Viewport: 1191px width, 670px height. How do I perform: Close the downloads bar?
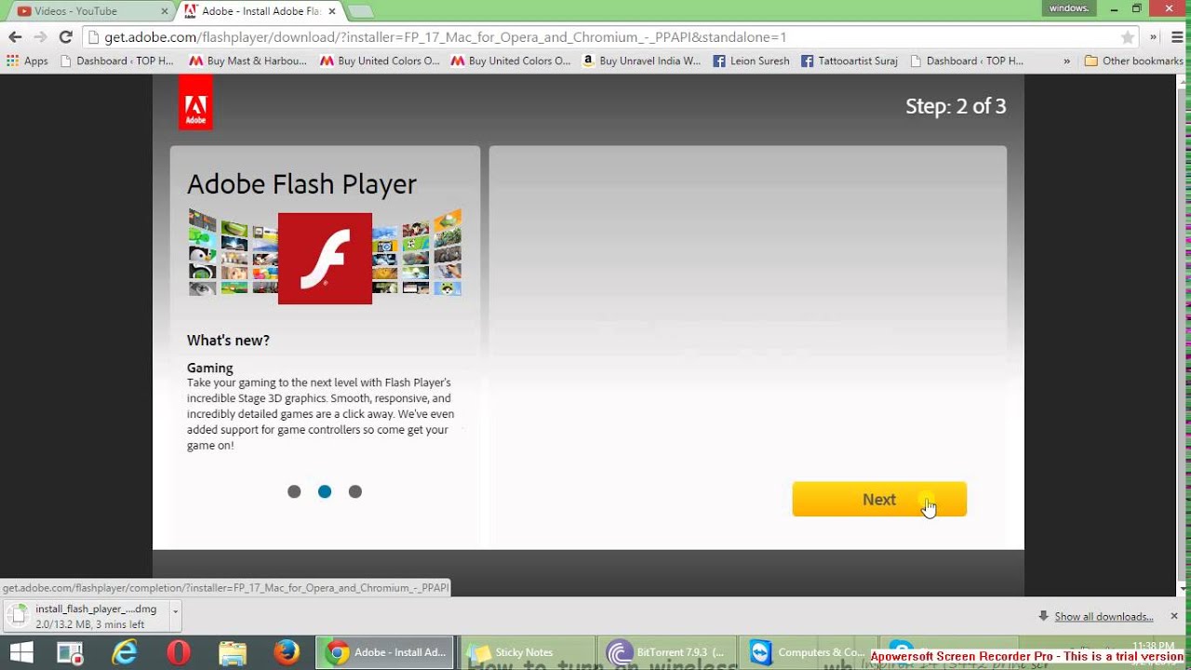click(x=1174, y=616)
